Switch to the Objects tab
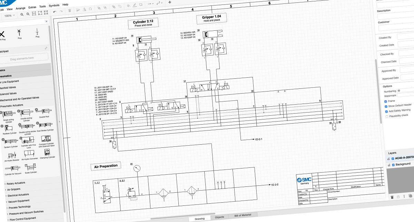 click(219, 217)
